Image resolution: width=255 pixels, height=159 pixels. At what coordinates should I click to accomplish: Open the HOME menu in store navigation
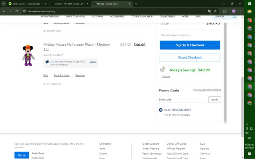(x=185, y=17)
